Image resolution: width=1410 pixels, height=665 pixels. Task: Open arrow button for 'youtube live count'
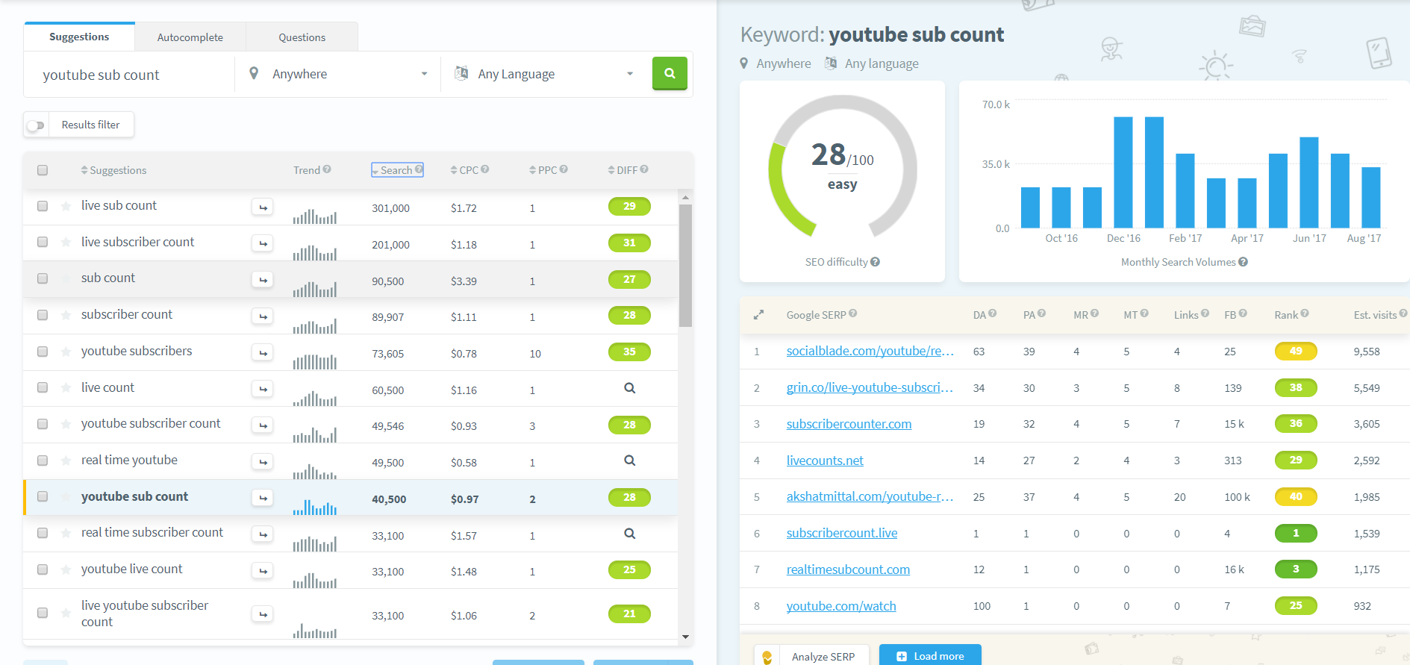pos(262,571)
